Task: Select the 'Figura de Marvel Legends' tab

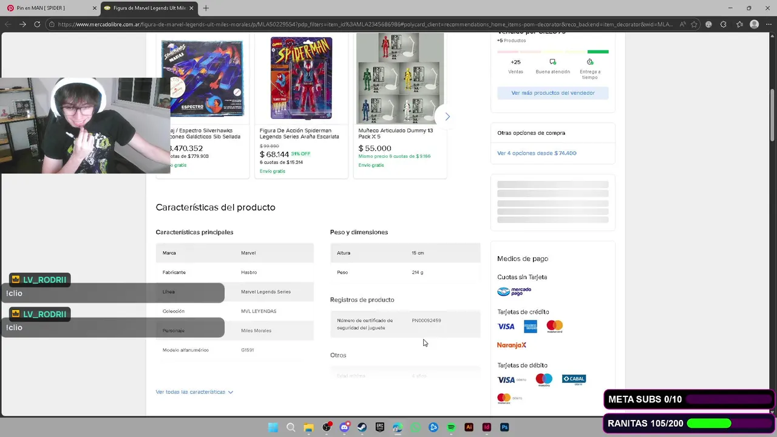Action: (144, 8)
